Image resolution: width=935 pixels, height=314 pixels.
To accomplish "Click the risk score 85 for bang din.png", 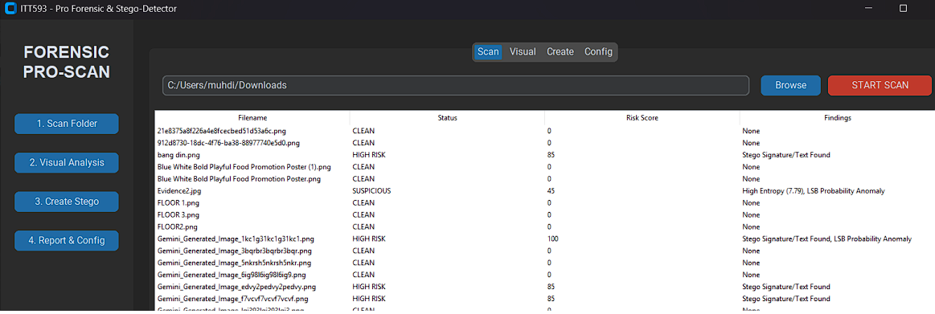I will tap(551, 155).
